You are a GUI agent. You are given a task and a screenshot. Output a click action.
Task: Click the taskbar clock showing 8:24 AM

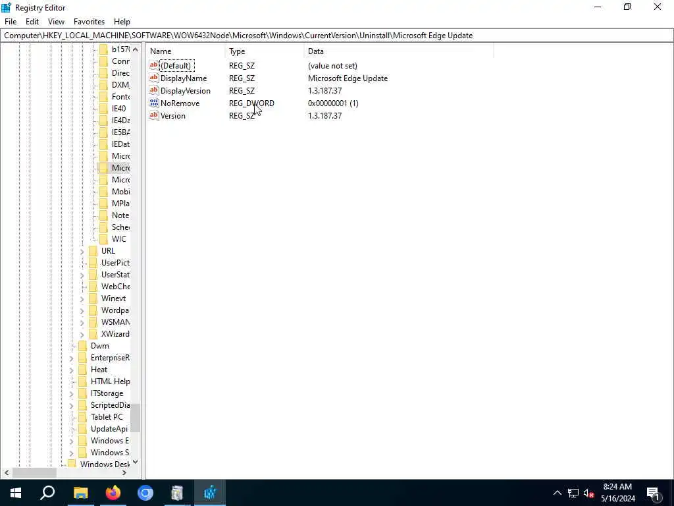[x=617, y=493]
